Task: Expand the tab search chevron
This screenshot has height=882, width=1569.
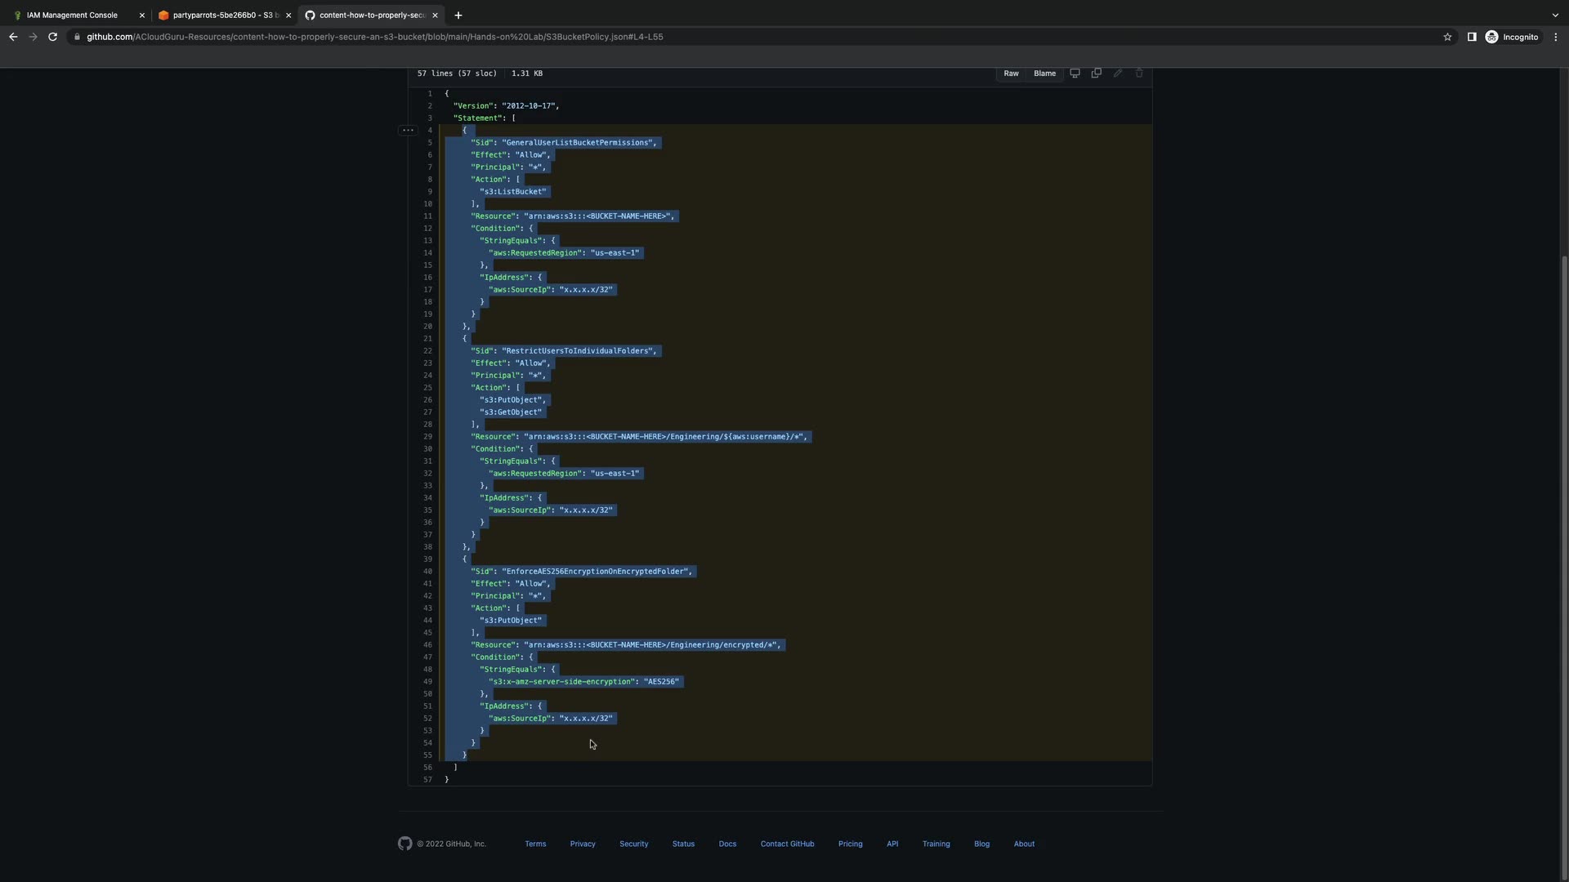Action: [1555, 15]
